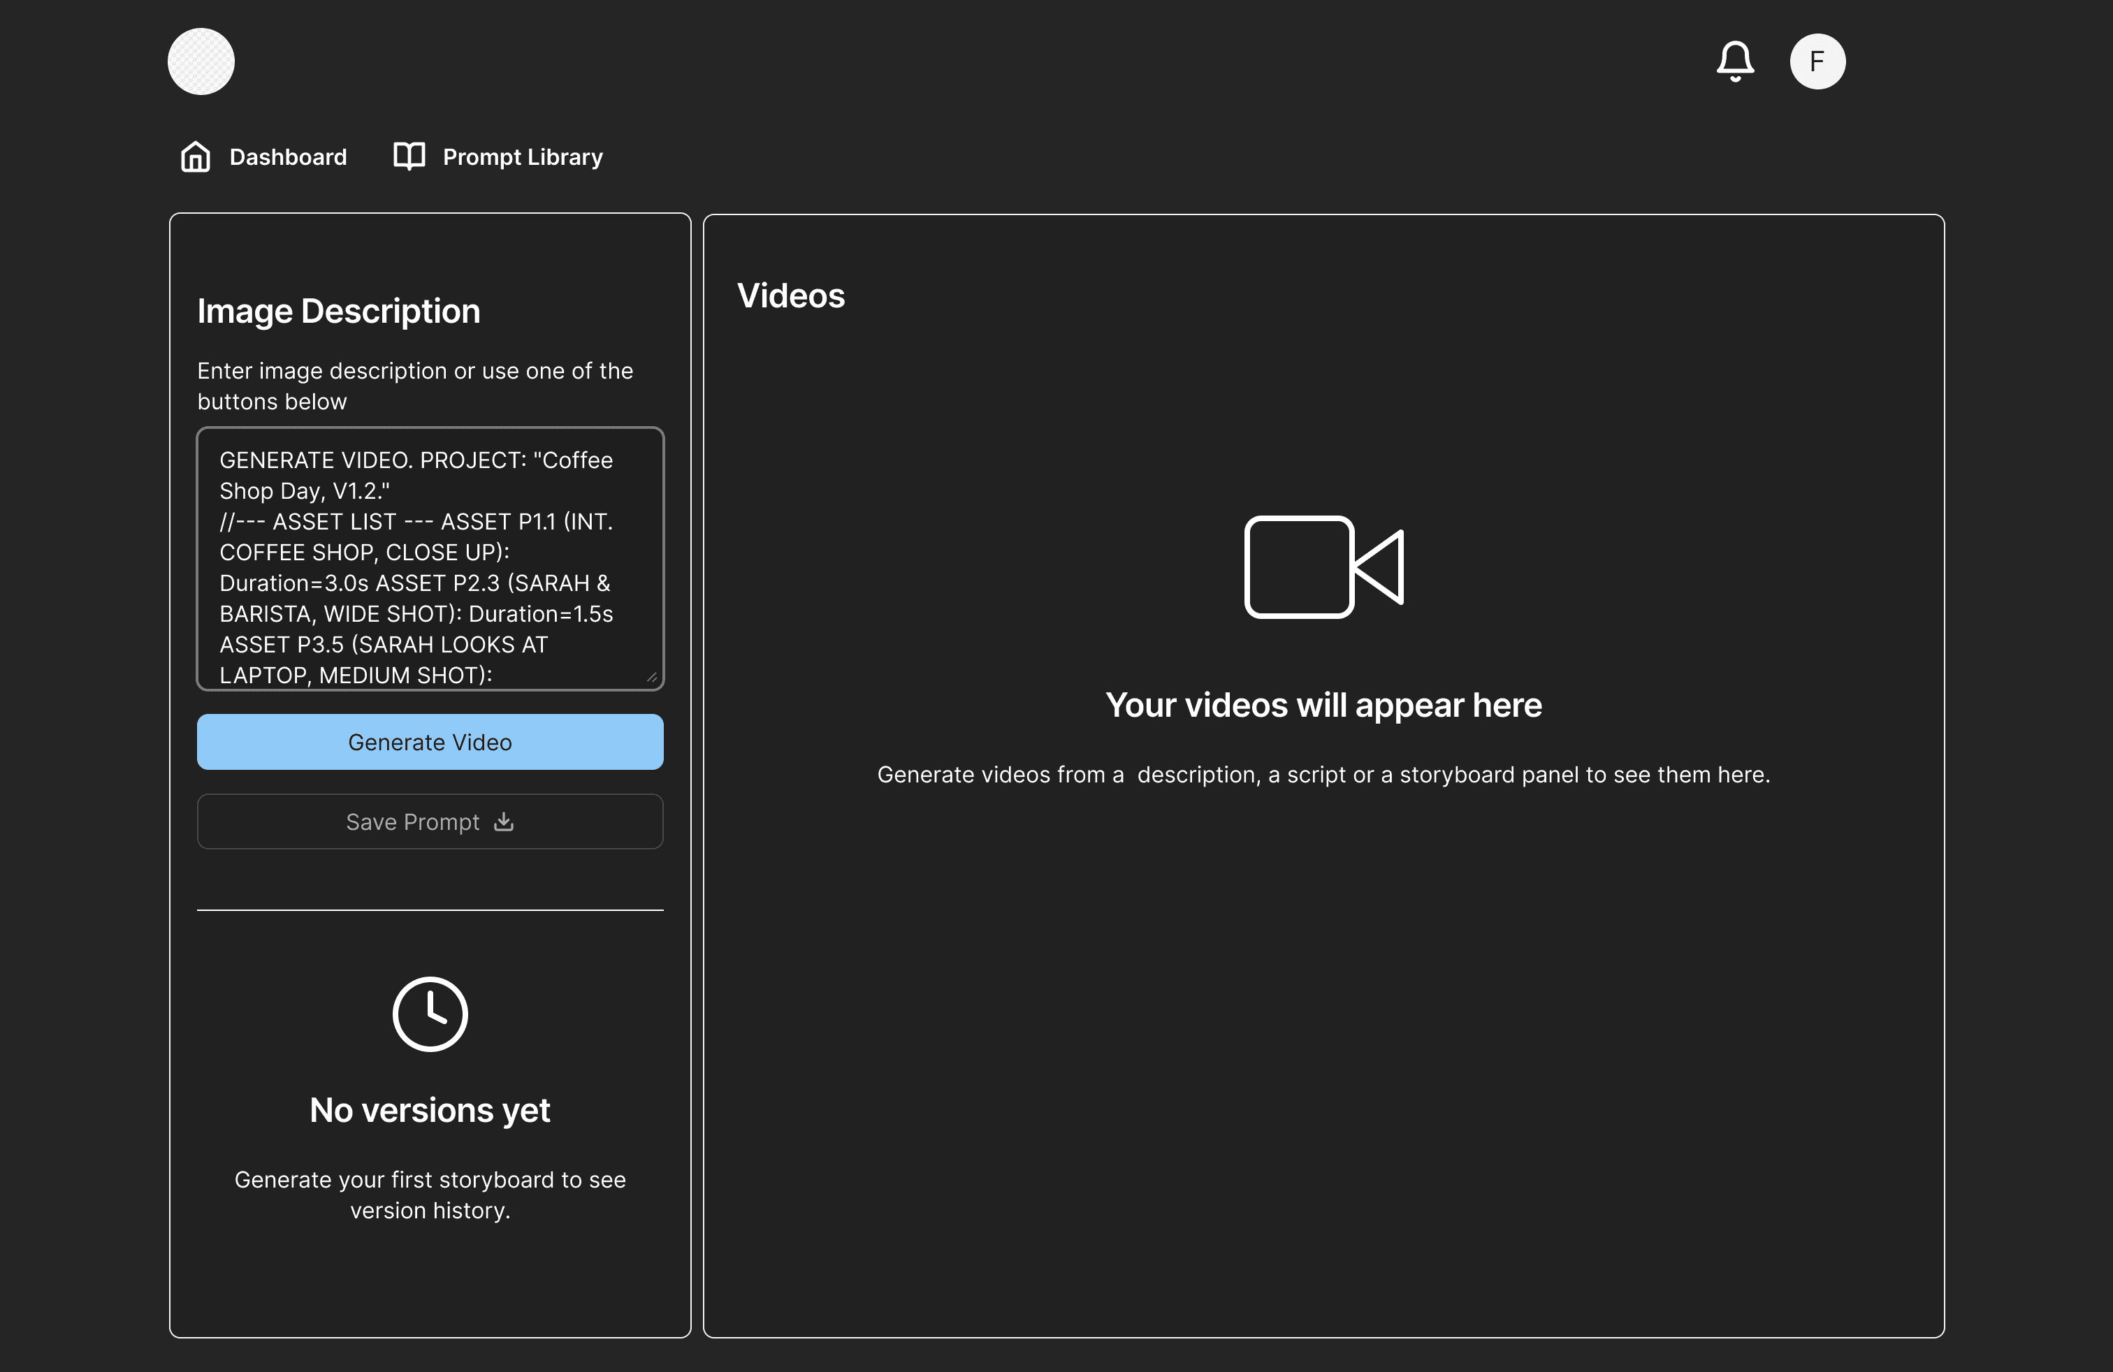Screen dimensions: 2113x1372
Task: Open the F user avatar
Action: 1817,61
